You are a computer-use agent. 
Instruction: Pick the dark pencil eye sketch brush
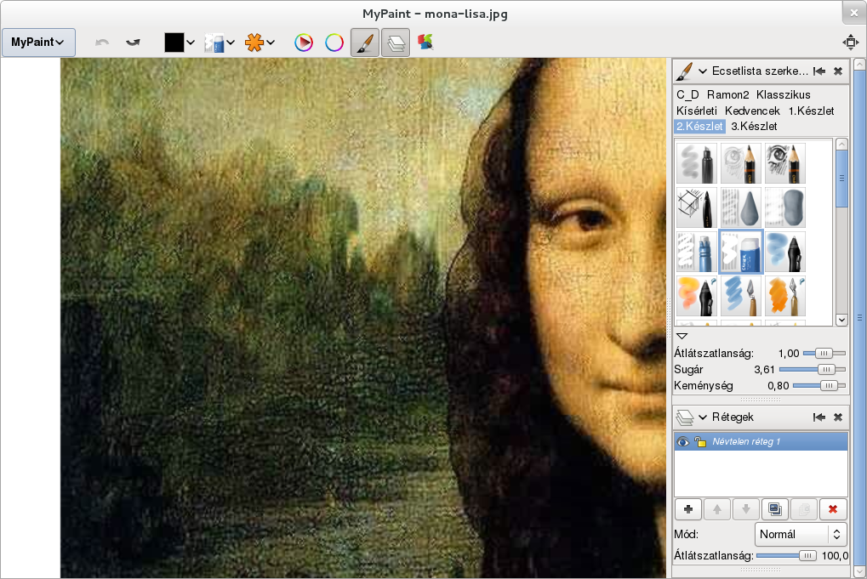coord(784,163)
